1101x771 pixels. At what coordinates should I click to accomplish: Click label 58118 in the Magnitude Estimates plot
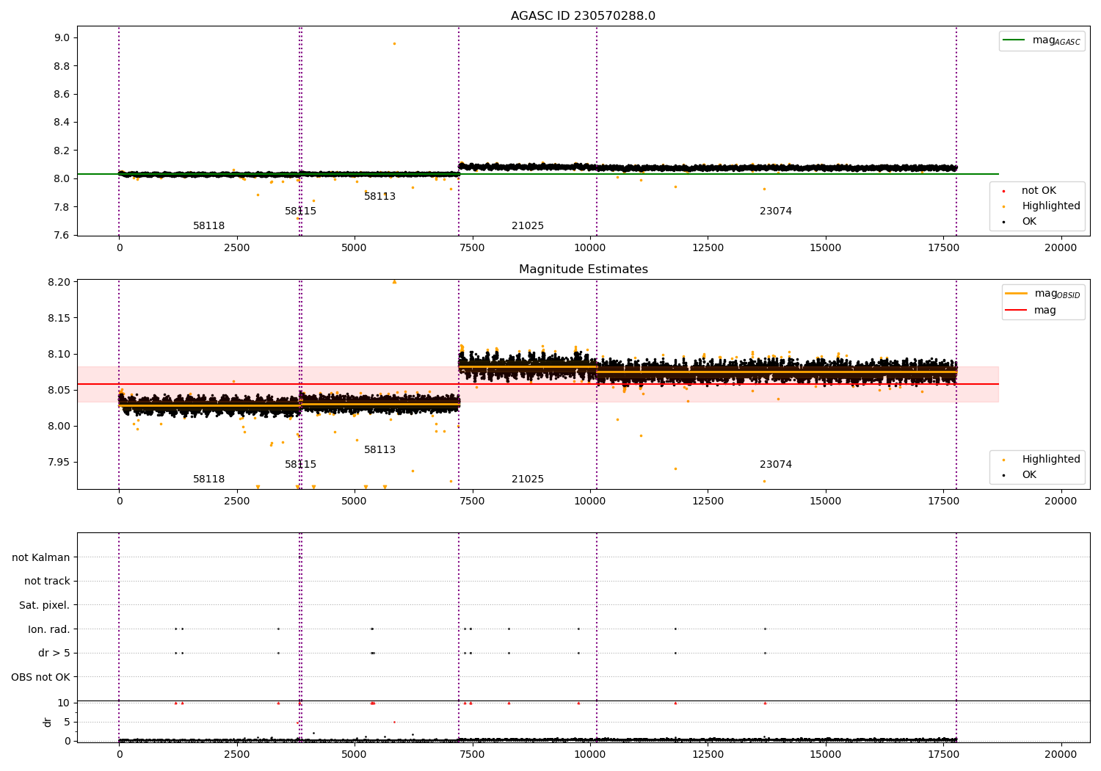tap(209, 479)
